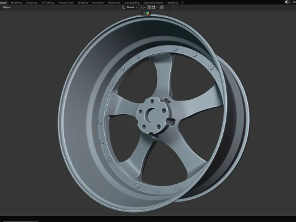Expand the chevron beside the colorful icon

pos(144,13)
